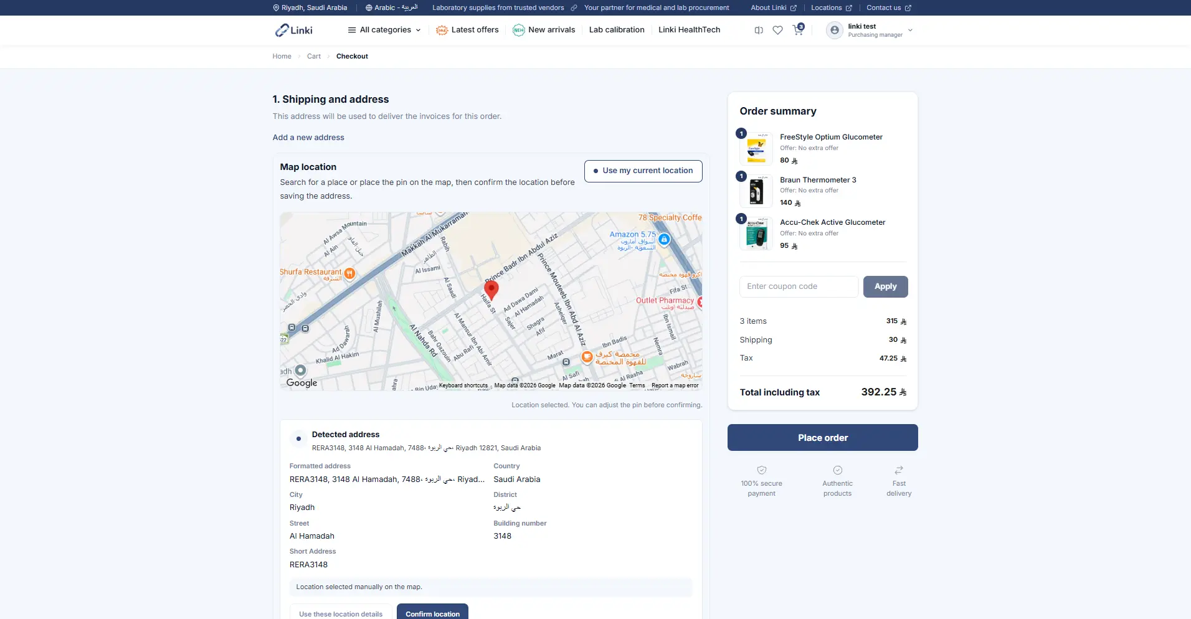Click the FreeStyle Optium Glucometer product name
The image size is (1191, 619).
pyautogui.click(x=831, y=137)
